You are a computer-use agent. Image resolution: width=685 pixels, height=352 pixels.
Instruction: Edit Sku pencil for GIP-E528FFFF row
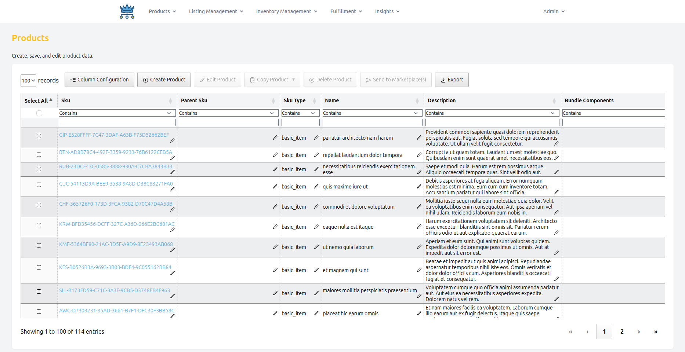[x=173, y=140]
